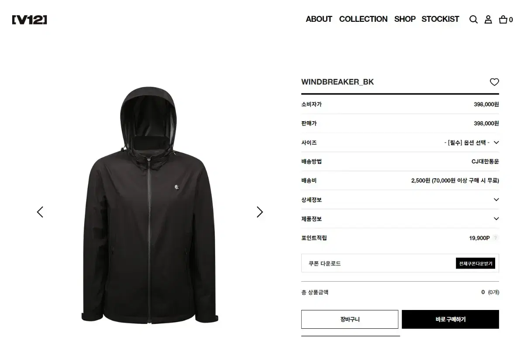Open the user account icon
Screen dimensions: 524x337
[x=488, y=19]
